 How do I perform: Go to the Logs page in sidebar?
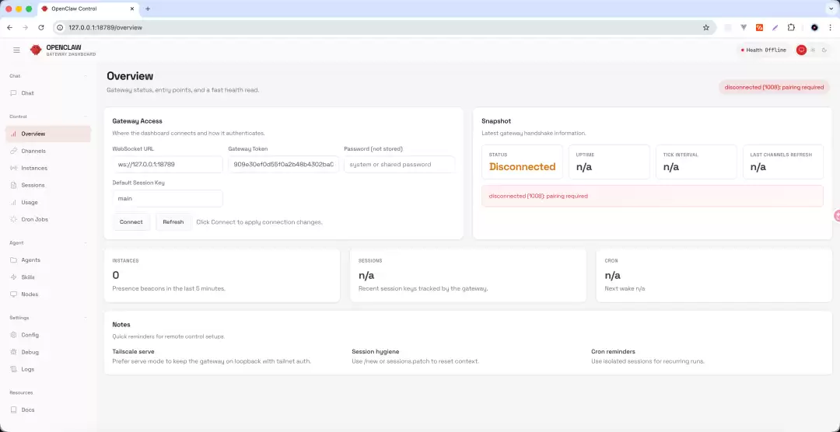27,369
